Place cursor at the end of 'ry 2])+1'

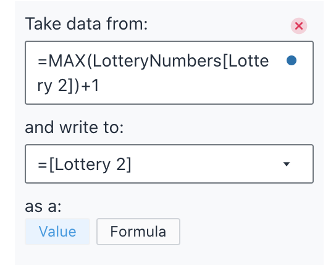click(99, 86)
